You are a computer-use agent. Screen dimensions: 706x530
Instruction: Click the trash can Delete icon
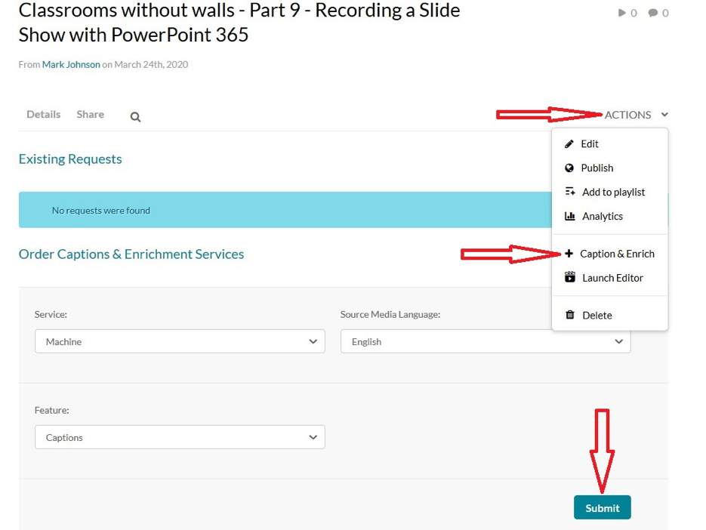click(570, 316)
